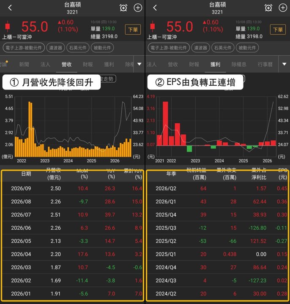Expand the tab dropdown arrow in left panel
Screen dimensions: 290x304
(139, 64)
